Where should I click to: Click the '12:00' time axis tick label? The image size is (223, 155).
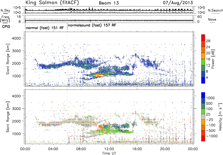[109, 149]
